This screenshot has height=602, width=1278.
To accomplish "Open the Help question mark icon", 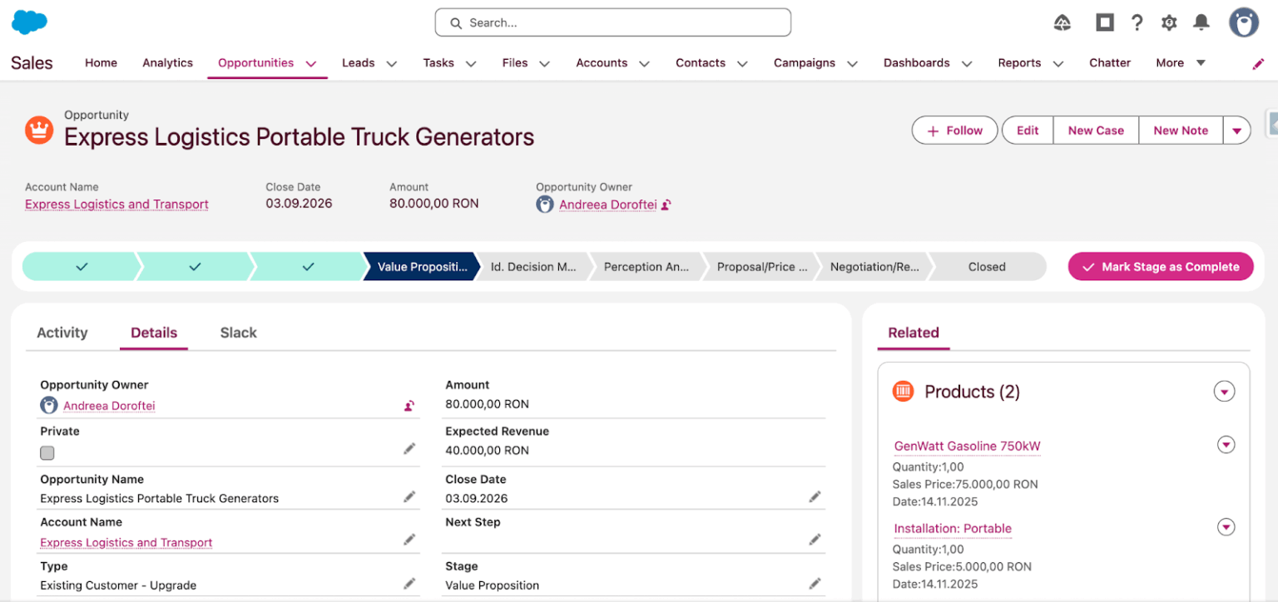I will tap(1137, 22).
